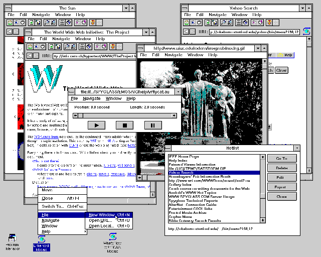
Task: Open the Navigate menu in Yahoo Search window
Action: [x=217, y=15]
